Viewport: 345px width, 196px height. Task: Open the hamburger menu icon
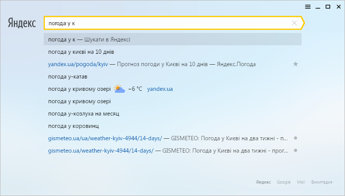point(308,7)
